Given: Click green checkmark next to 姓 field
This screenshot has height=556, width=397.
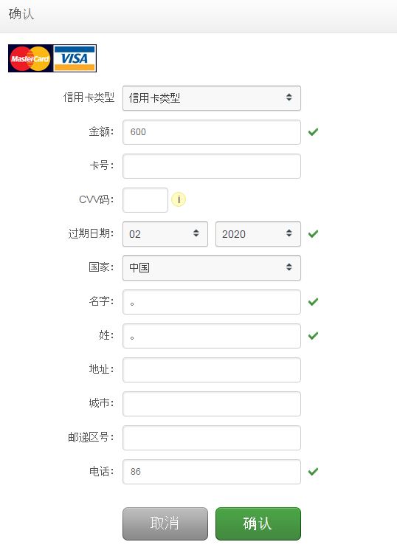Looking at the screenshot, I should [313, 336].
